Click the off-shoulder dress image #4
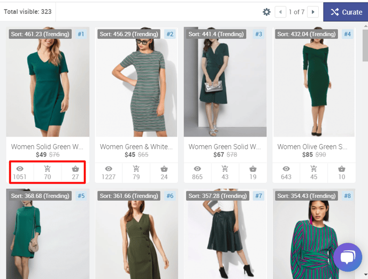This screenshot has height=279, width=368. click(x=314, y=82)
